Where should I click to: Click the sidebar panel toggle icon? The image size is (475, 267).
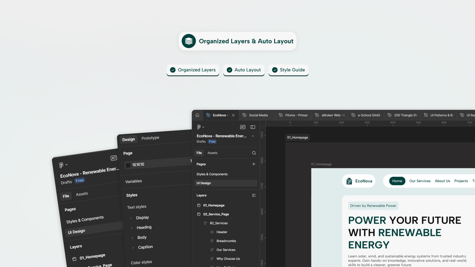coord(253,127)
